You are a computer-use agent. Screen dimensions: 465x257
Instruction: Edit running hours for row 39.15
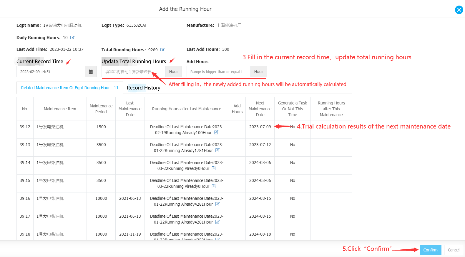tap(214, 186)
